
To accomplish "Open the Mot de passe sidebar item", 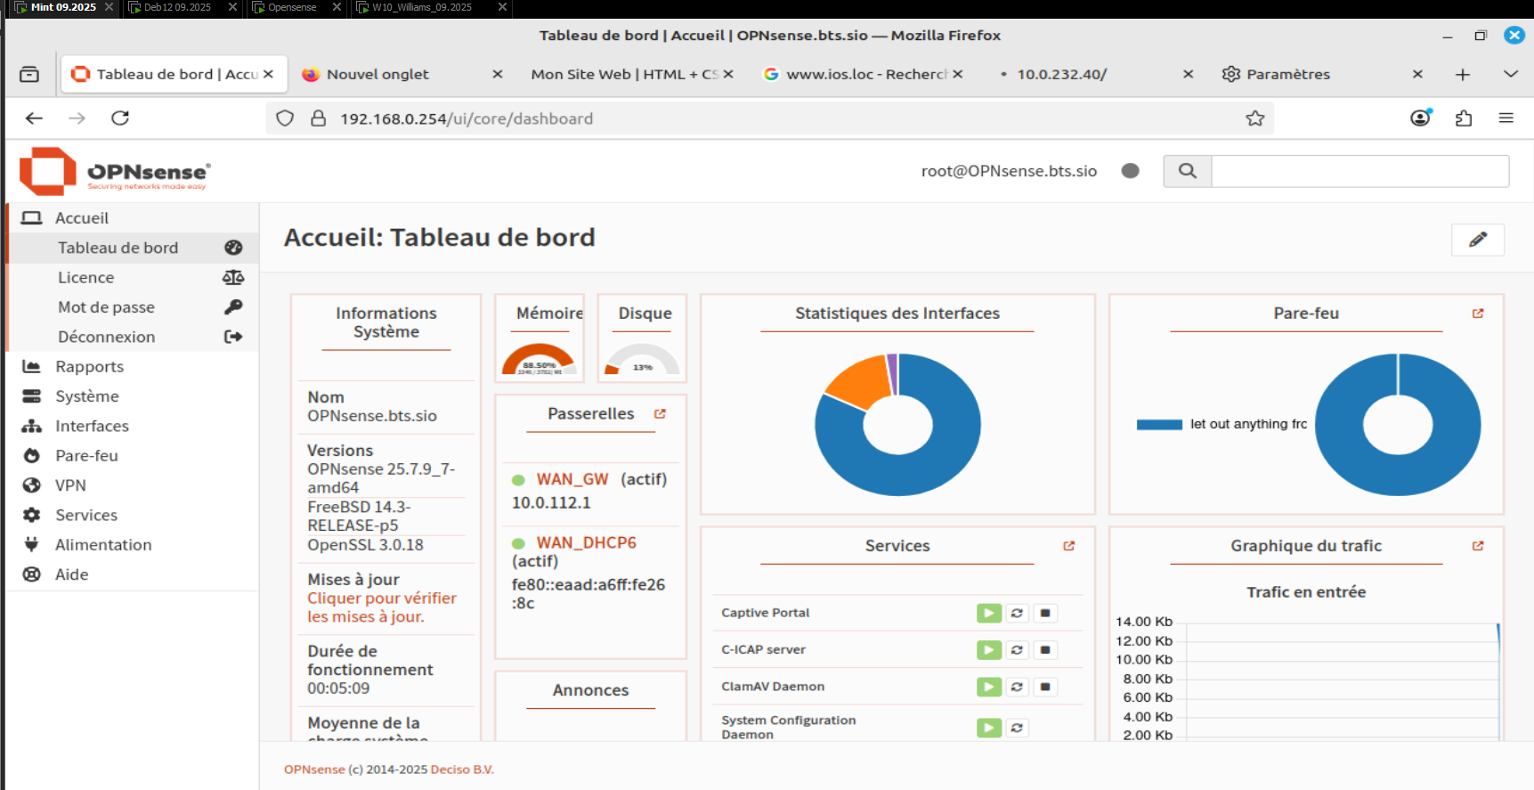I will [132, 307].
